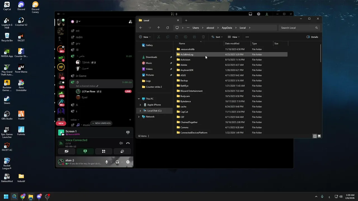The width and height of the screenshot is (358, 201).
Task: Click the Search Local field
Action: pyautogui.click(x=299, y=28)
